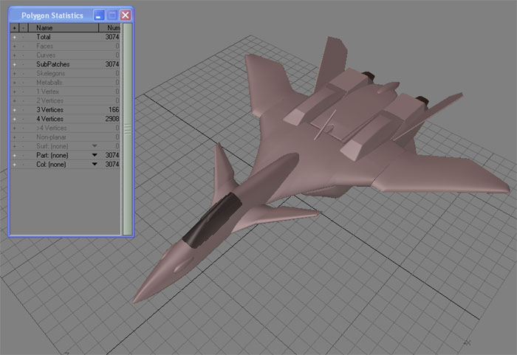Close the Polygon Statistics window
This screenshot has width=517, height=355.
click(x=126, y=15)
